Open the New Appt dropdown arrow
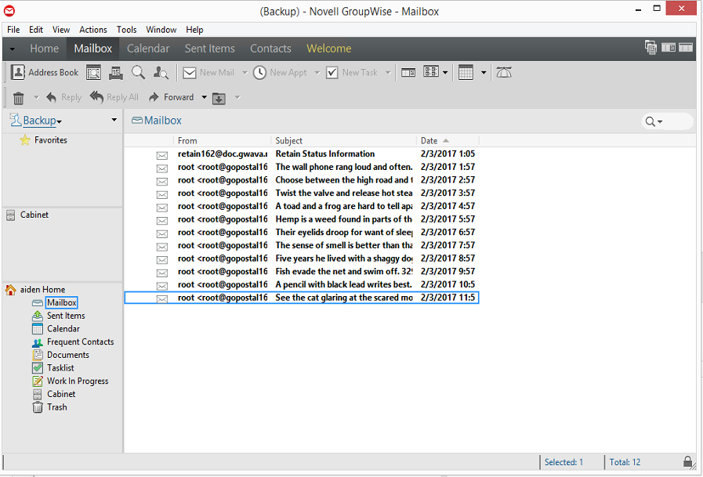Image resolution: width=703 pixels, height=477 pixels. pos(317,73)
